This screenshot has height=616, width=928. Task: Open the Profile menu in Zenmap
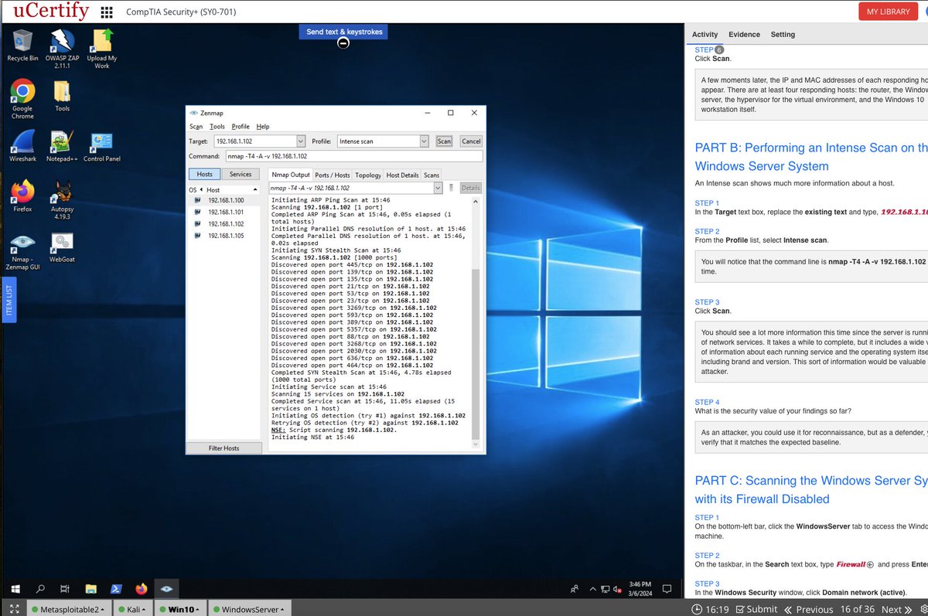coord(241,127)
